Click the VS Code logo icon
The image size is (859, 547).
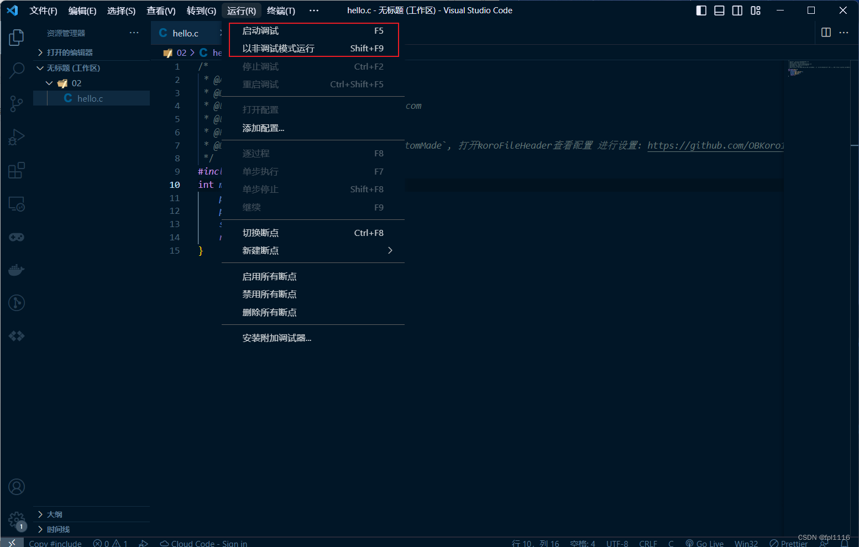(x=12, y=10)
